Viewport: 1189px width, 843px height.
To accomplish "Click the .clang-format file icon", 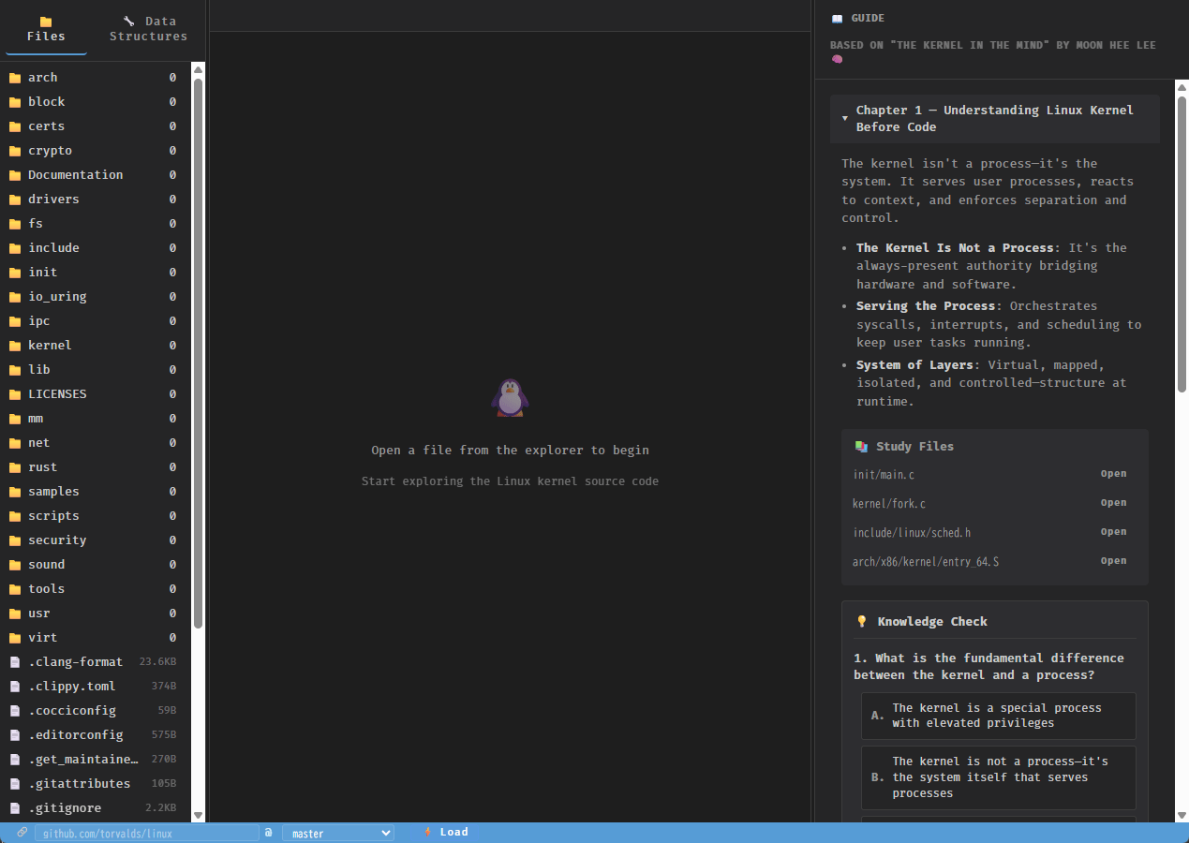I will click(x=15, y=662).
